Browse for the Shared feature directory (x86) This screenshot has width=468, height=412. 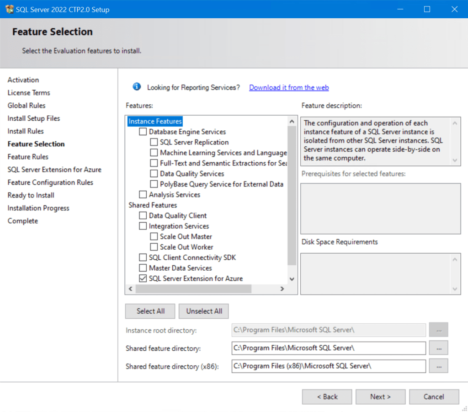coord(438,366)
